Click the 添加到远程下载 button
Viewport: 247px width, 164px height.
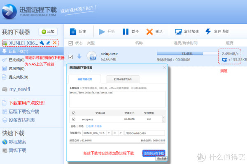154,153
